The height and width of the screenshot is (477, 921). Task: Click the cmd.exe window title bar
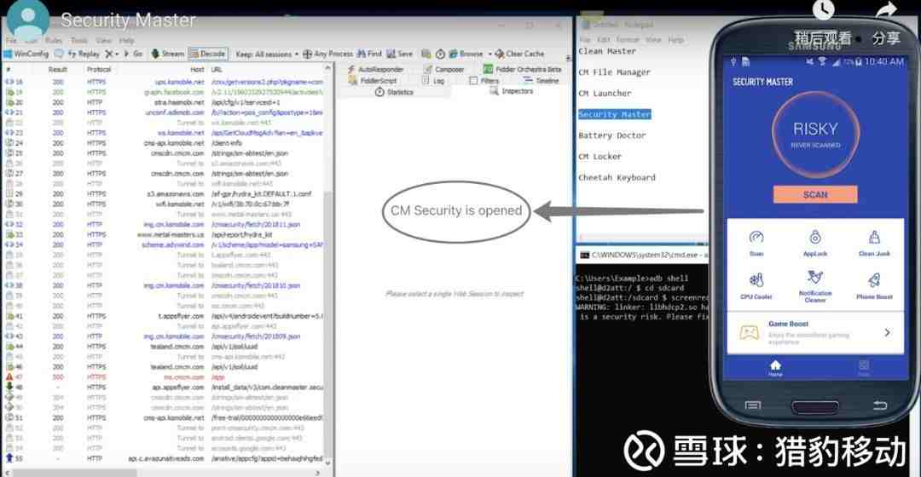tap(642, 256)
